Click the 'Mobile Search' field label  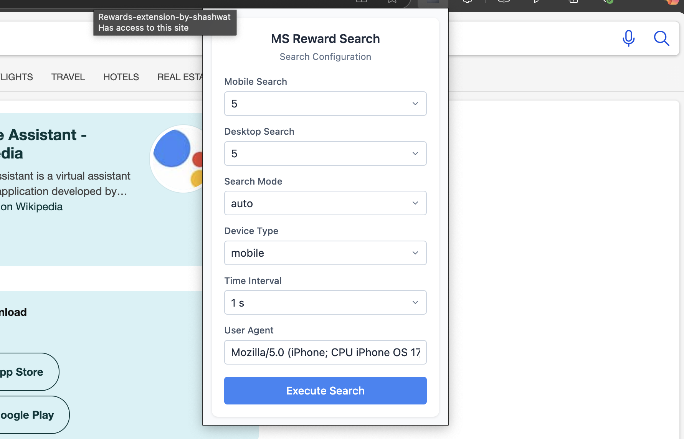click(256, 82)
